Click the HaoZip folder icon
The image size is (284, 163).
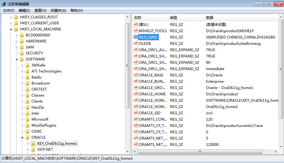pyautogui.click(x=28, y=107)
